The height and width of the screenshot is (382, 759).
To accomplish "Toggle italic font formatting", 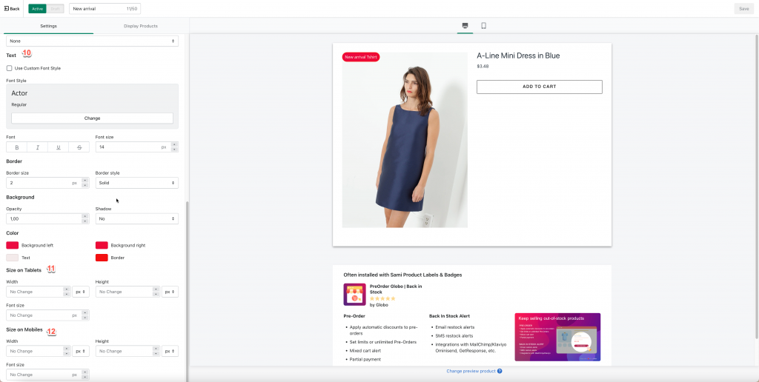I will pyautogui.click(x=38, y=147).
